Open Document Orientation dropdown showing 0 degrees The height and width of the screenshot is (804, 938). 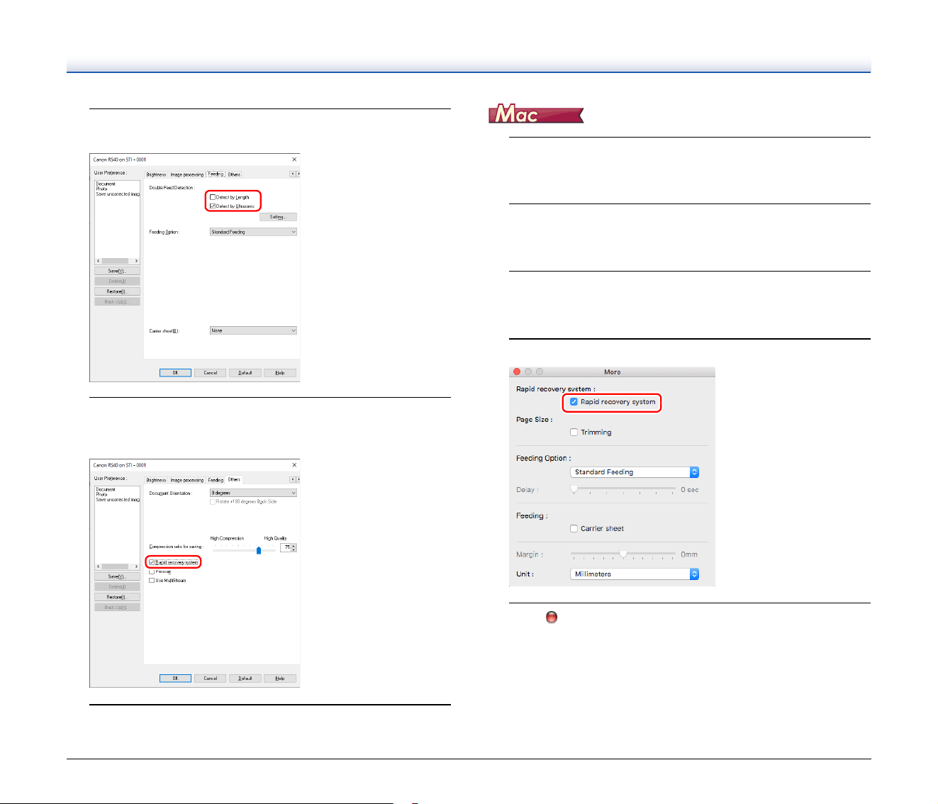click(x=253, y=493)
